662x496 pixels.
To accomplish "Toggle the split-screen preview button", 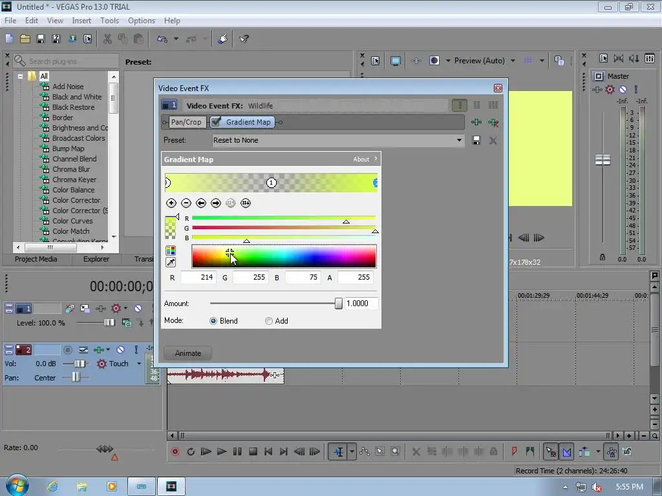I will (x=434, y=61).
